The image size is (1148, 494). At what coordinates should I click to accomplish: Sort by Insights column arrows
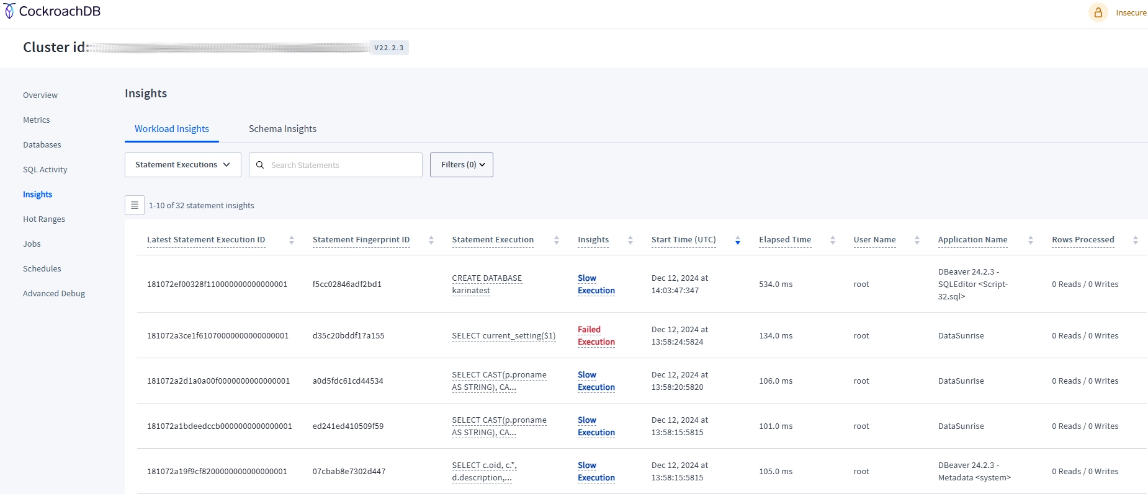[x=630, y=240]
